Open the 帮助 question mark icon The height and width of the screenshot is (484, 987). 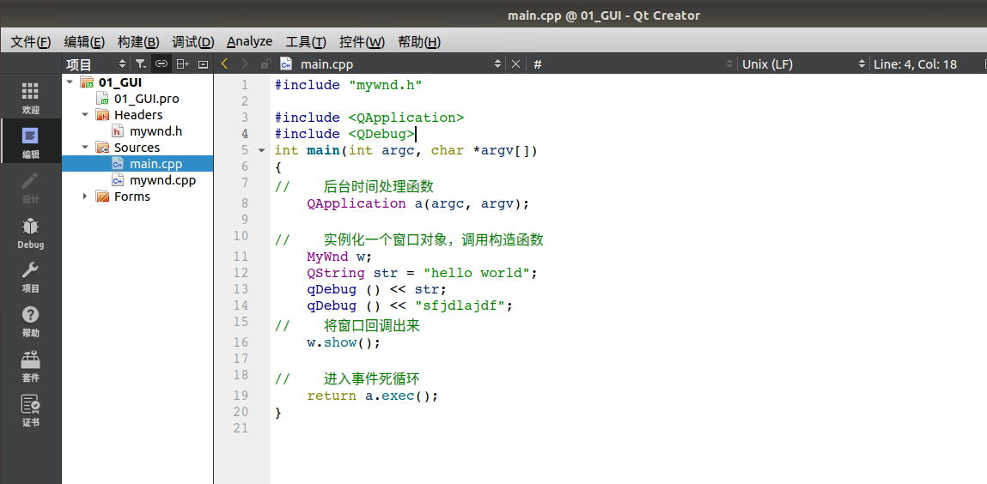coord(30,322)
